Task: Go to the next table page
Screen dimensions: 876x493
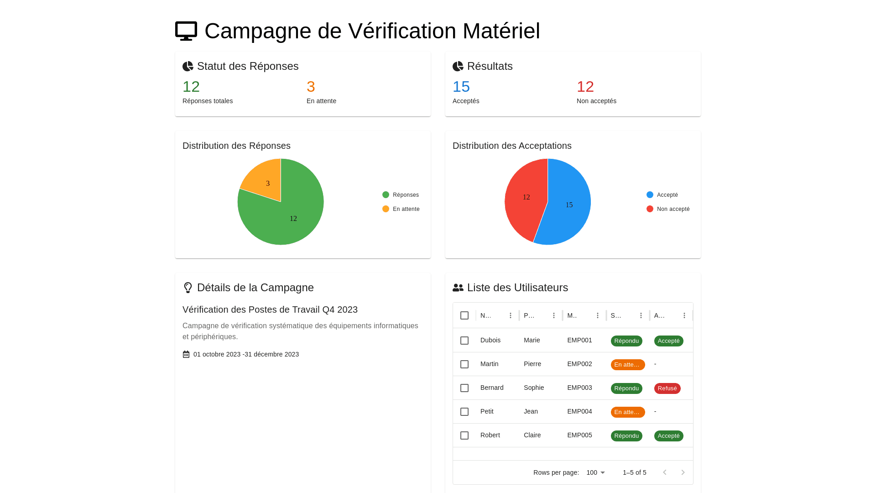Action: tap(683, 472)
